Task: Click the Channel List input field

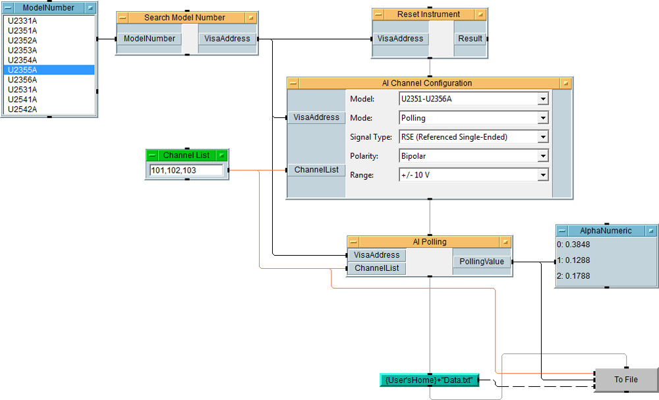Action: [x=186, y=170]
